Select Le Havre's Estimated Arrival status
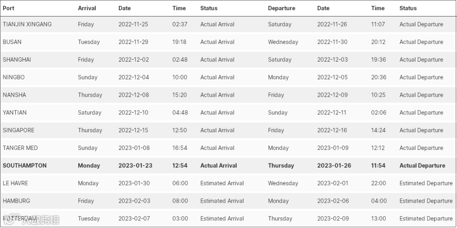457x228 pixels. coord(222,184)
